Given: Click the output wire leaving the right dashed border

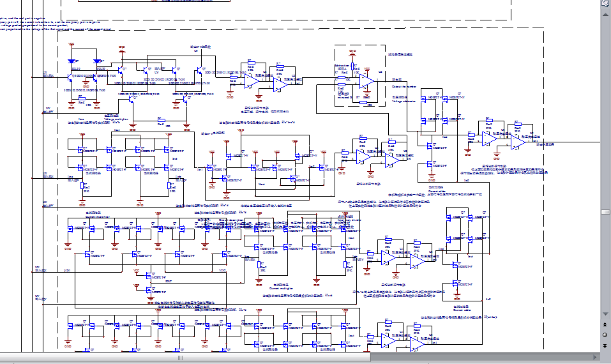Looking at the screenshot, I should 571,142.
